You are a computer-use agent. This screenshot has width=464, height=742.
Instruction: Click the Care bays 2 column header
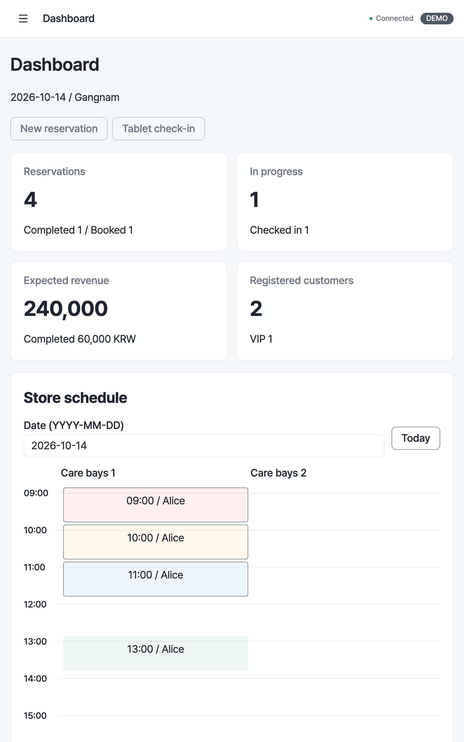tap(278, 473)
